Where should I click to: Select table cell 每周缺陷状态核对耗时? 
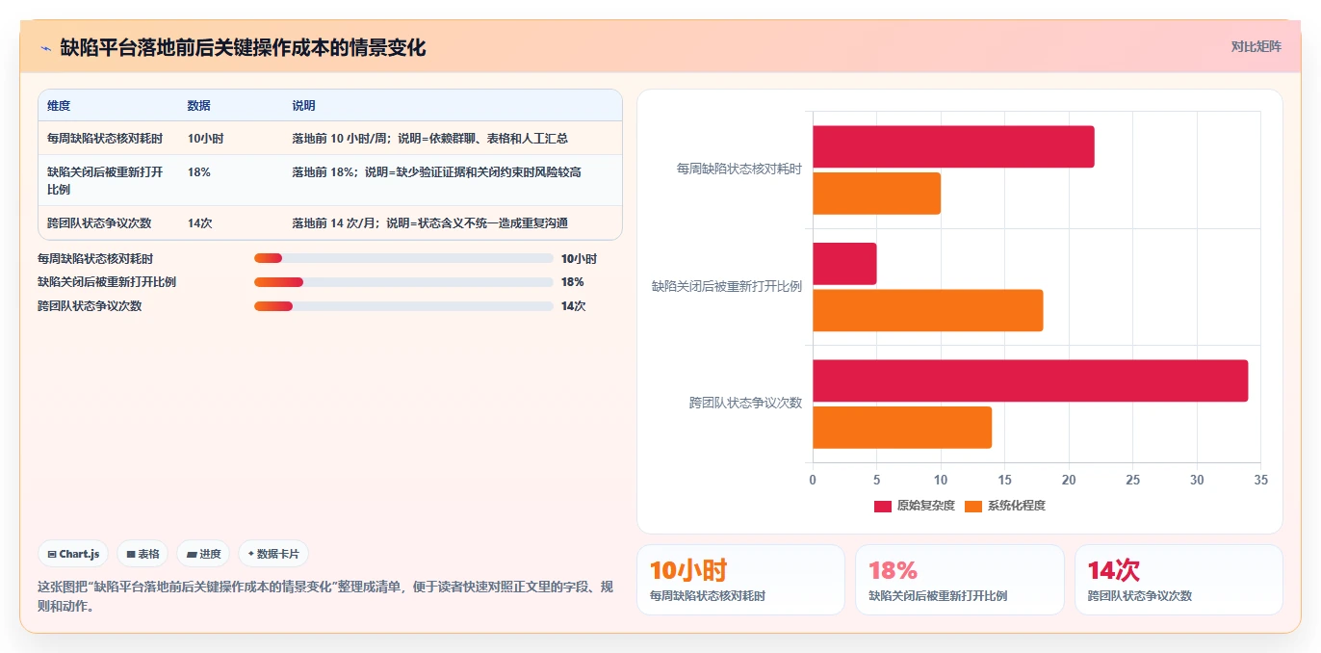point(105,139)
